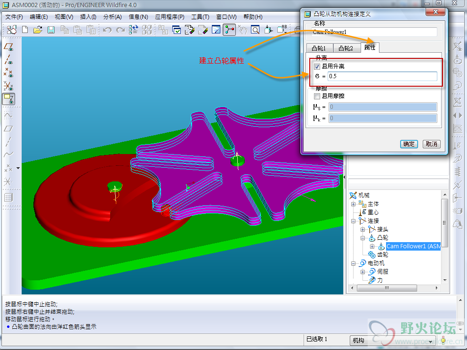Toggle datum point display
Viewport: 467px width, 350px height.
coord(8,73)
